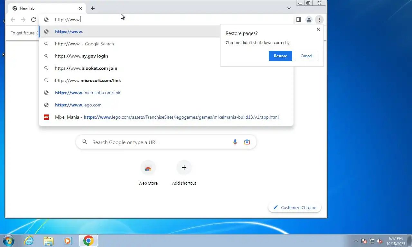Pick suggestion www.blooket.com join
Screen dimensions: 412x247
166,68
